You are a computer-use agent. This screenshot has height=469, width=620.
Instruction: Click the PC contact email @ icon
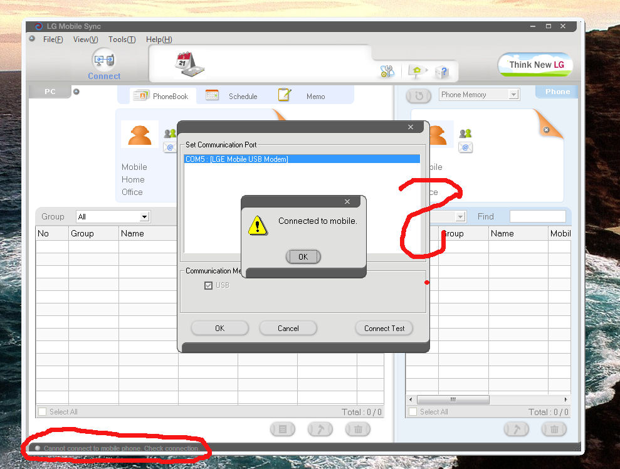(170, 147)
